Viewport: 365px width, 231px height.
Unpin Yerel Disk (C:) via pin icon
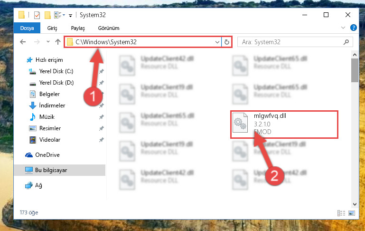pos(102,71)
